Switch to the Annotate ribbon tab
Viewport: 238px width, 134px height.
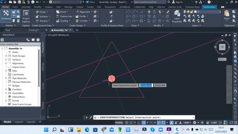[x=26, y=7]
